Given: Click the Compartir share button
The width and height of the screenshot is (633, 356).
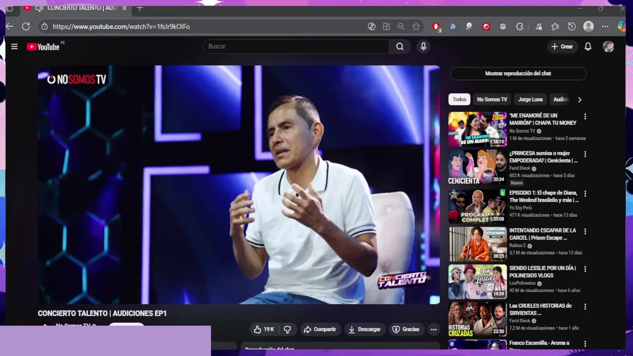Looking at the screenshot, I should click(320, 329).
